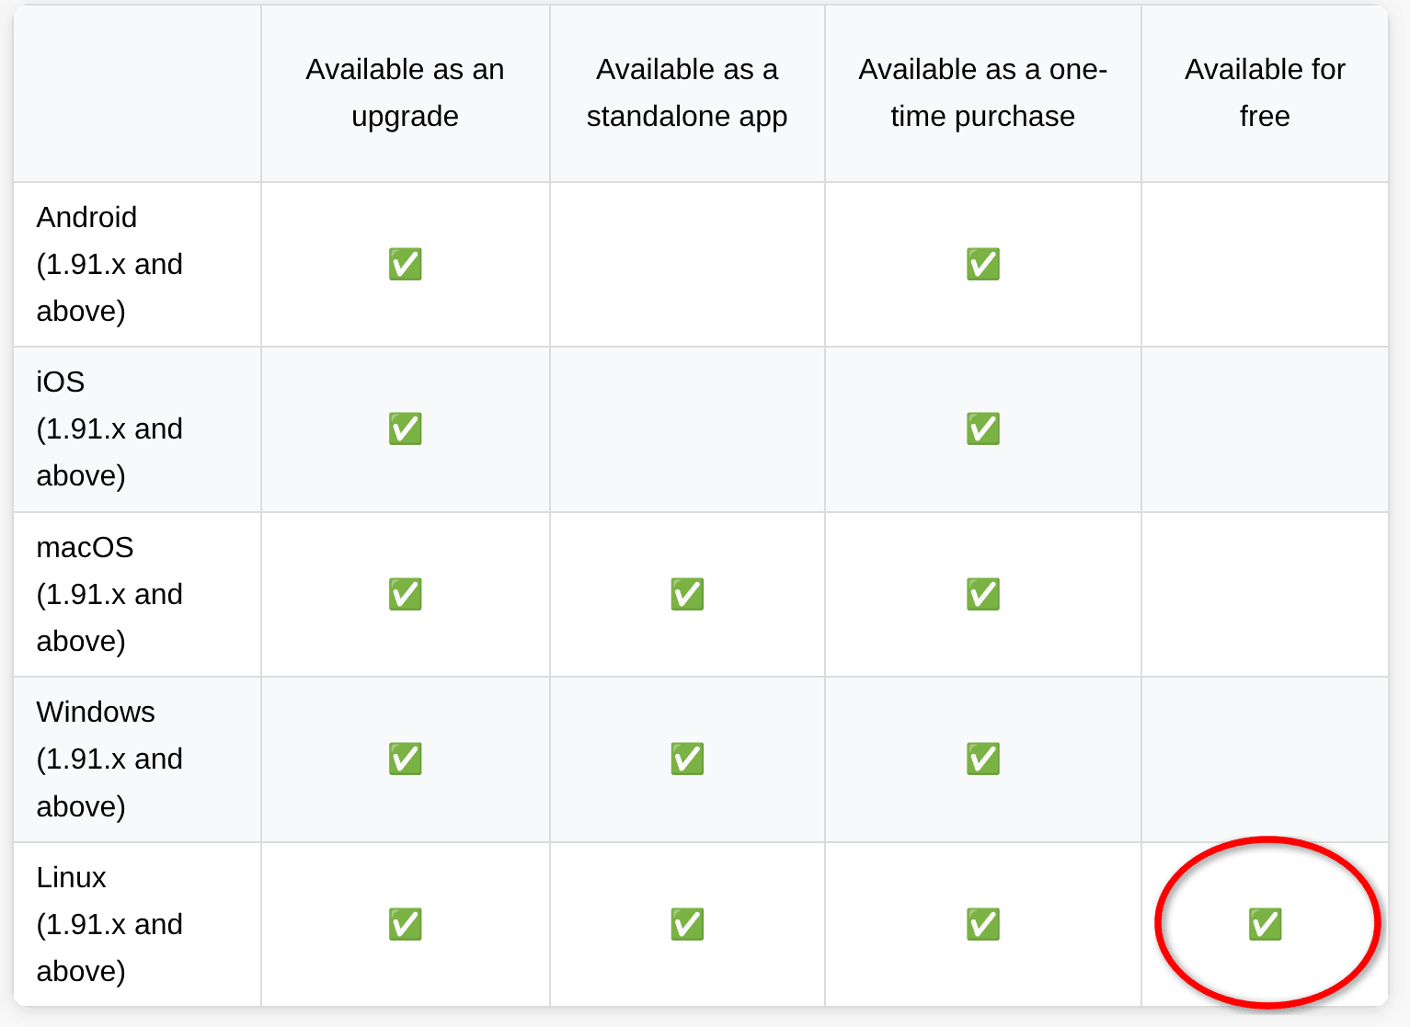Click the "Available as an upgrade" header
Image resolution: width=1410 pixels, height=1027 pixels.
click(x=405, y=93)
